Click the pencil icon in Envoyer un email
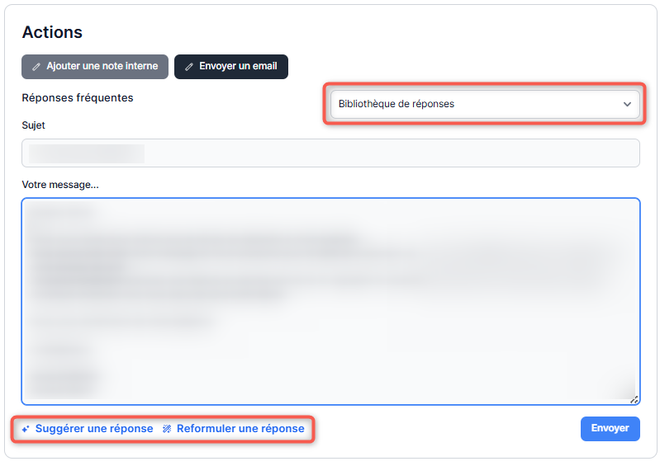Image resolution: width=660 pixels, height=466 pixels. pos(189,67)
